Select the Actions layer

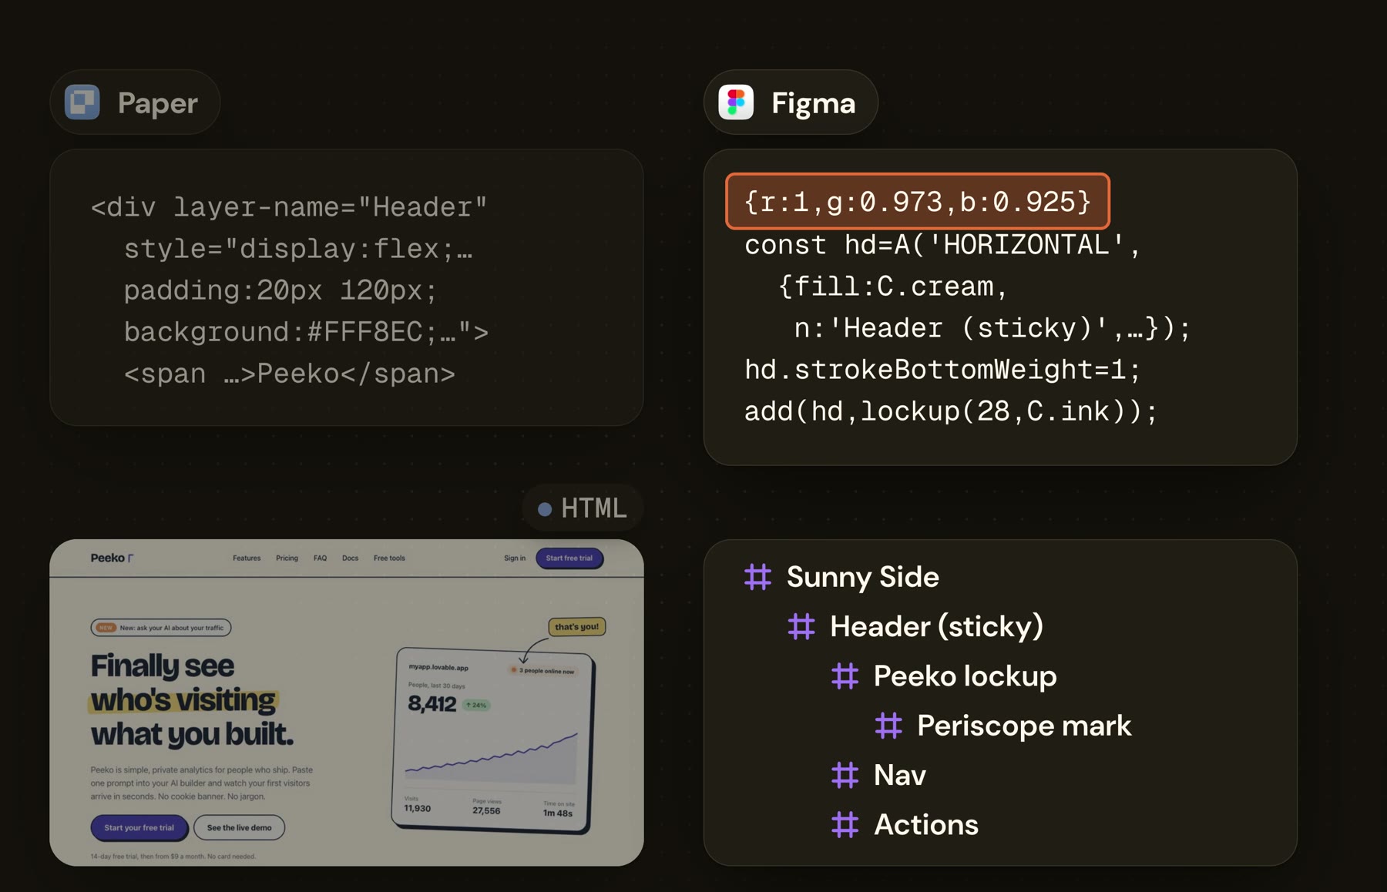coord(926,825)
